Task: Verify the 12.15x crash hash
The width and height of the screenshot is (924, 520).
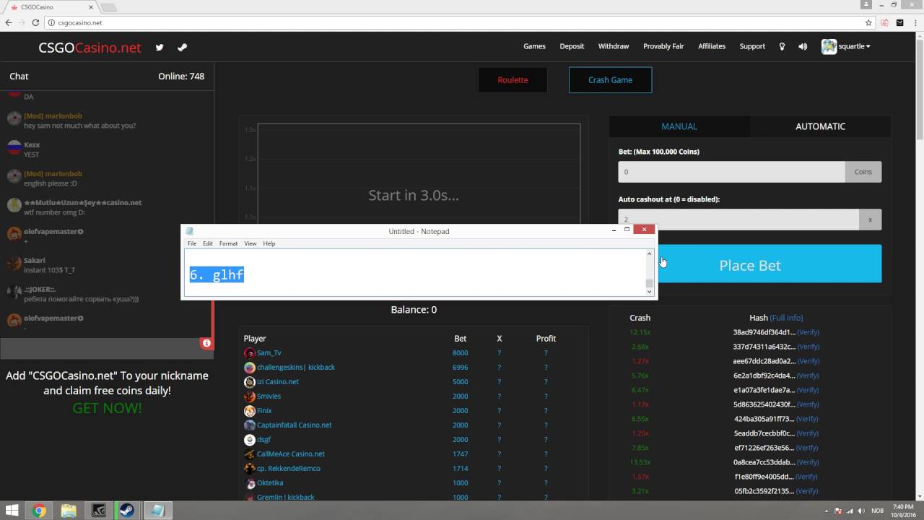Action: coord(808,332)
